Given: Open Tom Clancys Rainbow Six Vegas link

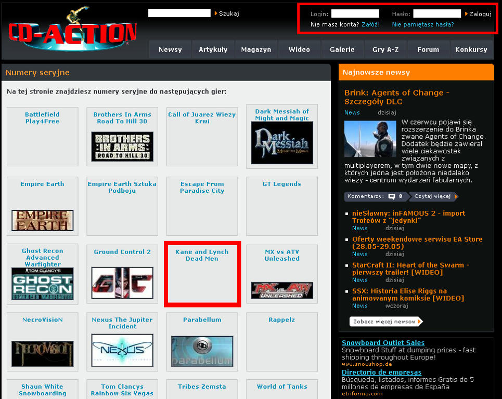Looking at the screenshot, I should 122,390.
